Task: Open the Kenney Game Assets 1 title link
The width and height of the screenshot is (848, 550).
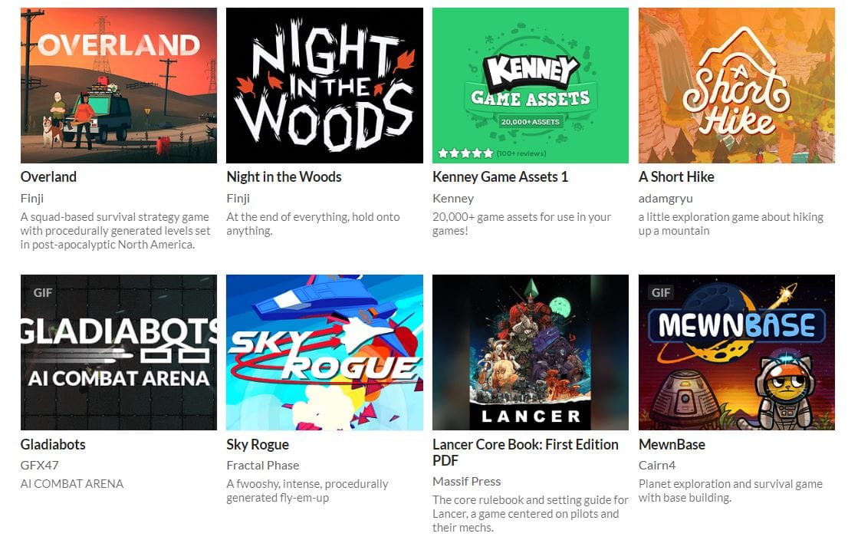Action: (500, 177)
